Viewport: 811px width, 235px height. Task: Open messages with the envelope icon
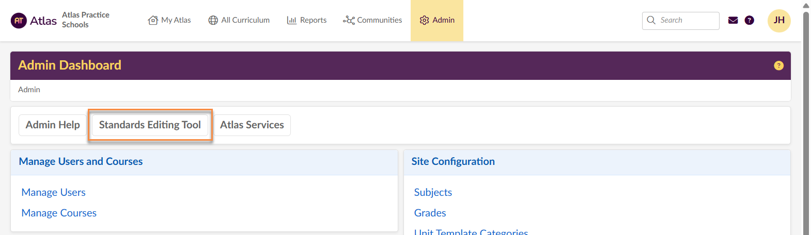(x=732, y=20)
